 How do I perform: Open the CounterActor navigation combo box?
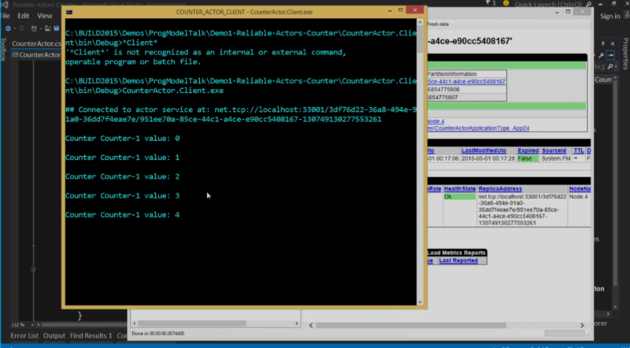click(x=36, y=54)
